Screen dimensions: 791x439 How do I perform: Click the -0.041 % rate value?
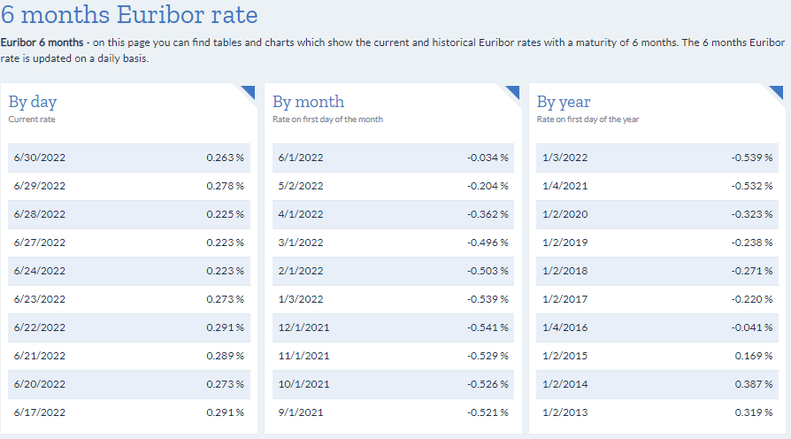click(x=752, y=327)
